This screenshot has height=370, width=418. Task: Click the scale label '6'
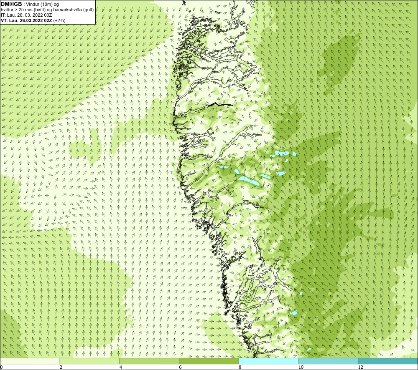coord(181,367)
